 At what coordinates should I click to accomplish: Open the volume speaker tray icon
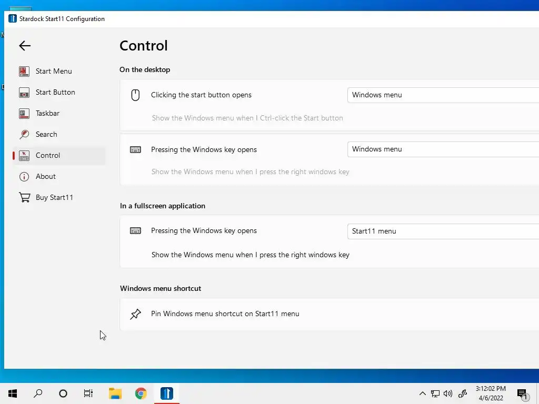[448, 393]
